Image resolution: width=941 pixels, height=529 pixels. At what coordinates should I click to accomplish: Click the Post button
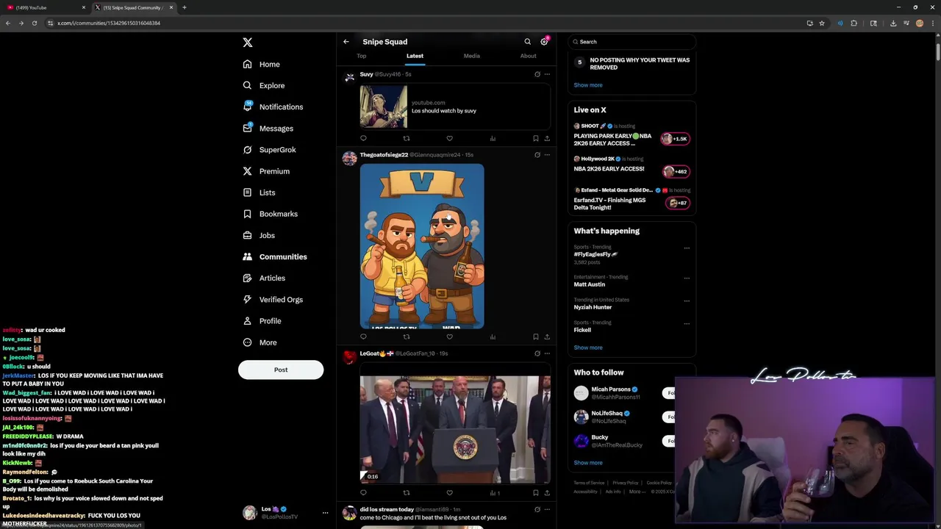pyautogui.click(x=281, y=370)
